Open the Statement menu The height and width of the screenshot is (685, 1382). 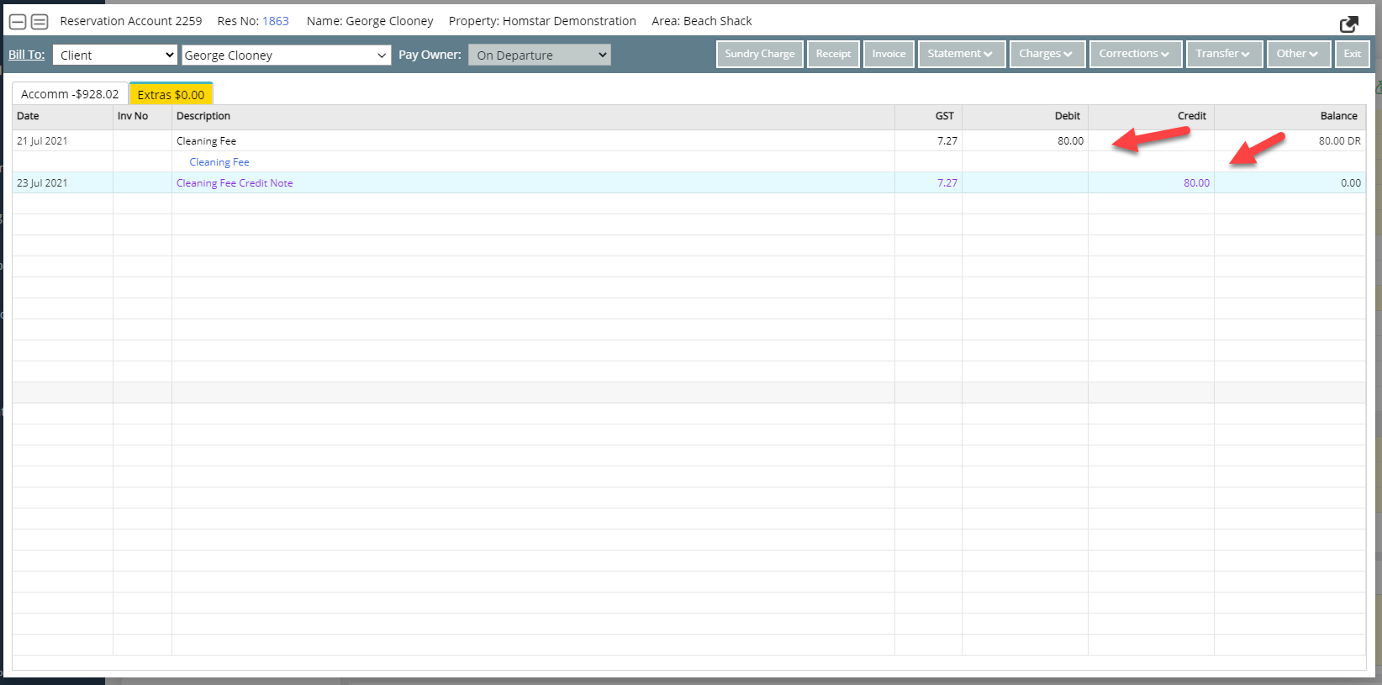tap(961, 54)
